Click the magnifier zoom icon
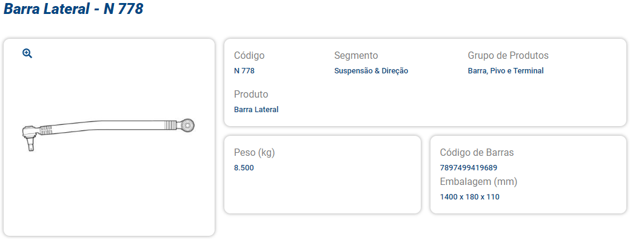The height and width of the screenshot is (251, 633). (27, 53)
